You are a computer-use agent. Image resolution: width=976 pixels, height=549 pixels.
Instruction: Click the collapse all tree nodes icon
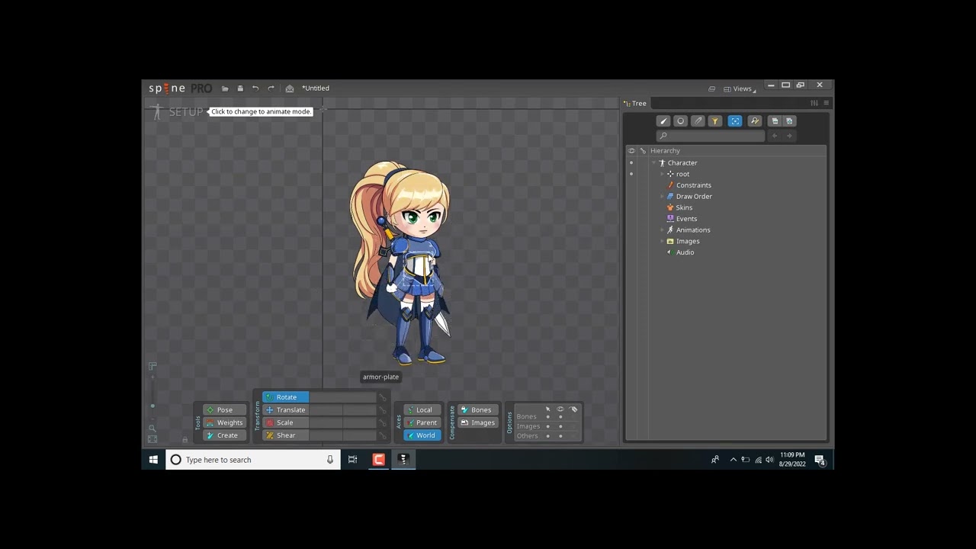pos(775,121)
